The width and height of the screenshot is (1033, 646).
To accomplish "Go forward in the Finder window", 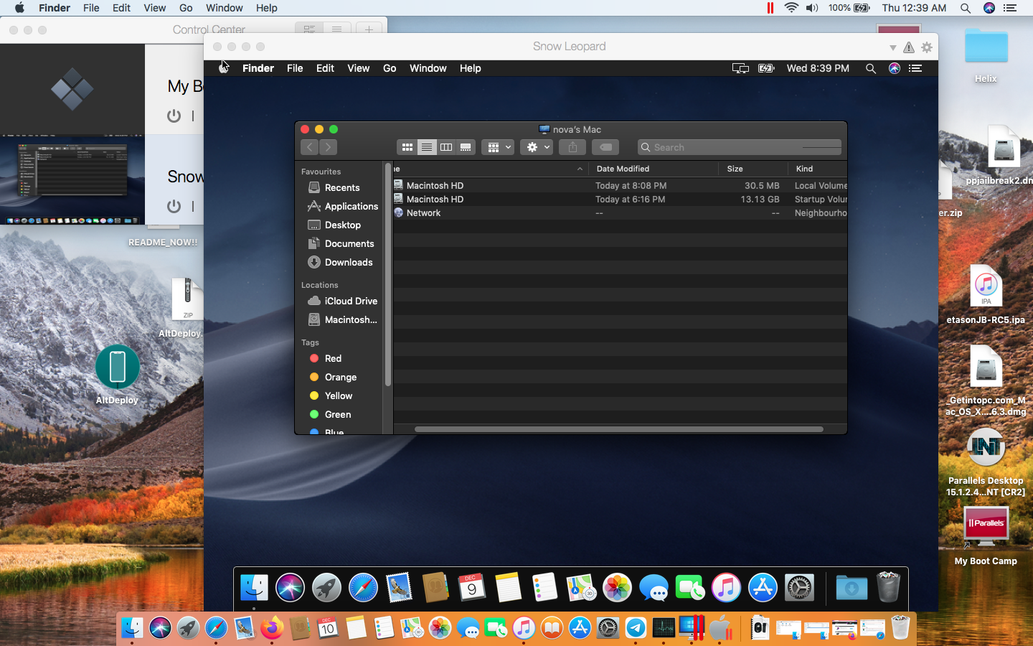I will click(x=328, y=147).
